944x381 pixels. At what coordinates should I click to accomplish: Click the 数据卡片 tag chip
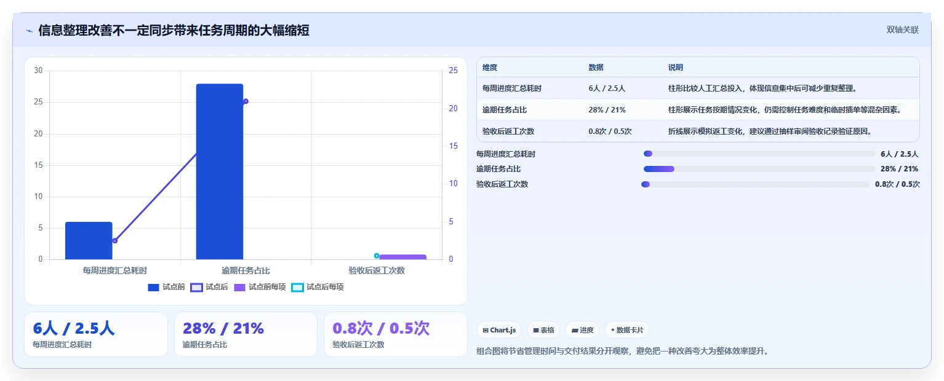[x=627, y=330]
